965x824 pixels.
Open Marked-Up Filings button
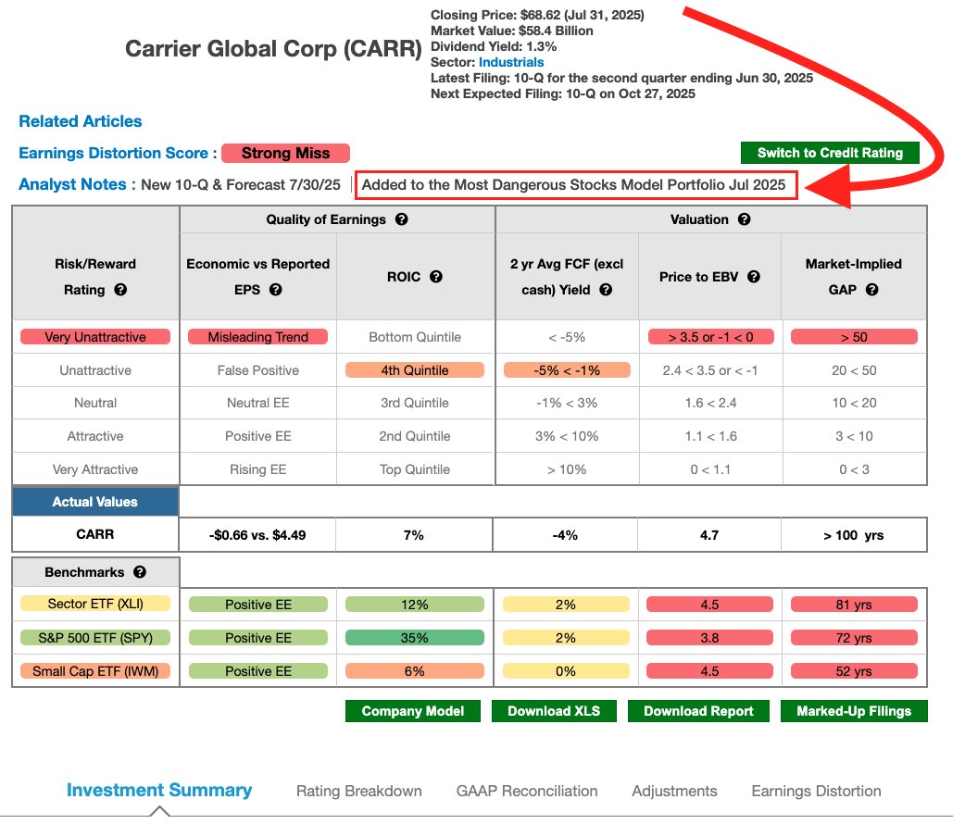pos(854,711)
